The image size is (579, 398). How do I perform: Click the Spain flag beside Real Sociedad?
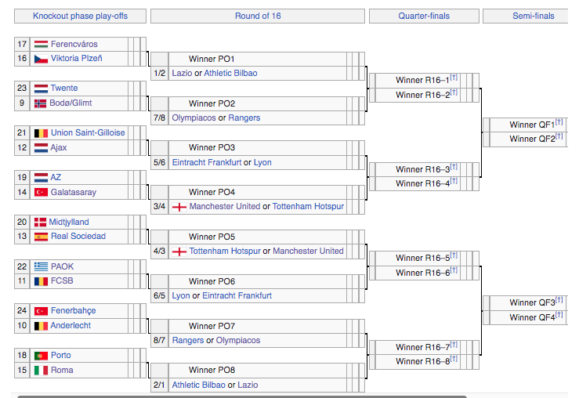tap(41, 237)
